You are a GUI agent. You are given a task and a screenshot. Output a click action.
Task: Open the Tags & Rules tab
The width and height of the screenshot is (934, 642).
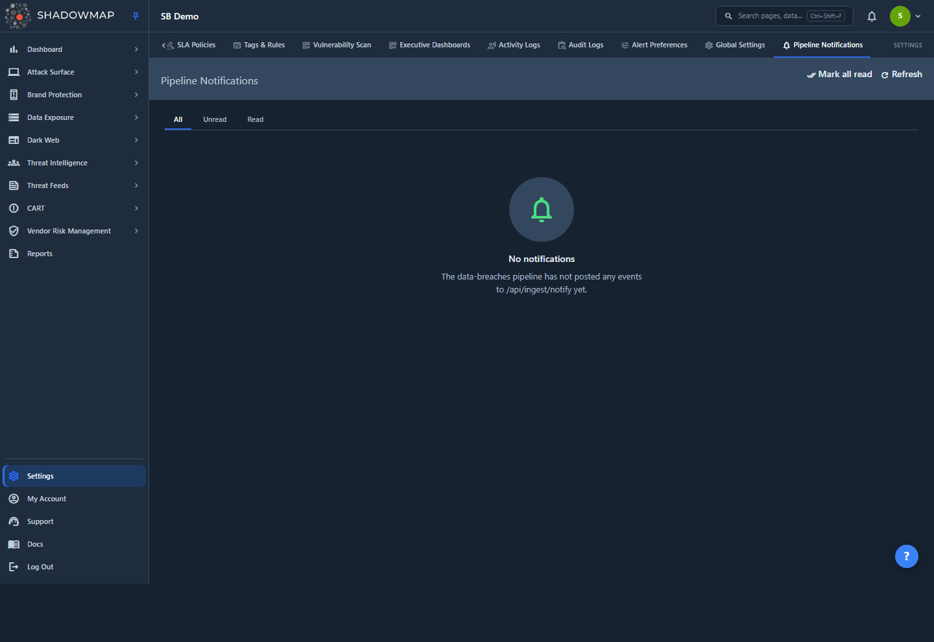pos(259,45)
